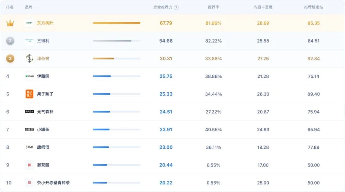The width and height of the screenshot is (345, 192).
Task: Sort by the 内容丰富度 column header
Action: click(263, 7)
